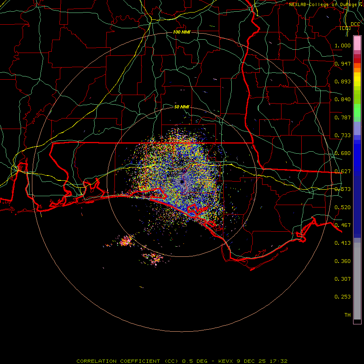Viewport: 364px width, 364px height.
Task: Click the 0.947 legend value
Action: (343, 63)
